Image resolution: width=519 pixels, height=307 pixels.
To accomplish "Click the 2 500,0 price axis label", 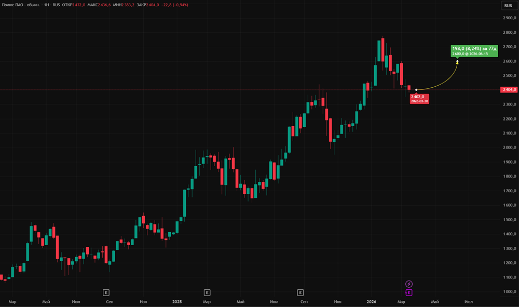I will [510, 75].
